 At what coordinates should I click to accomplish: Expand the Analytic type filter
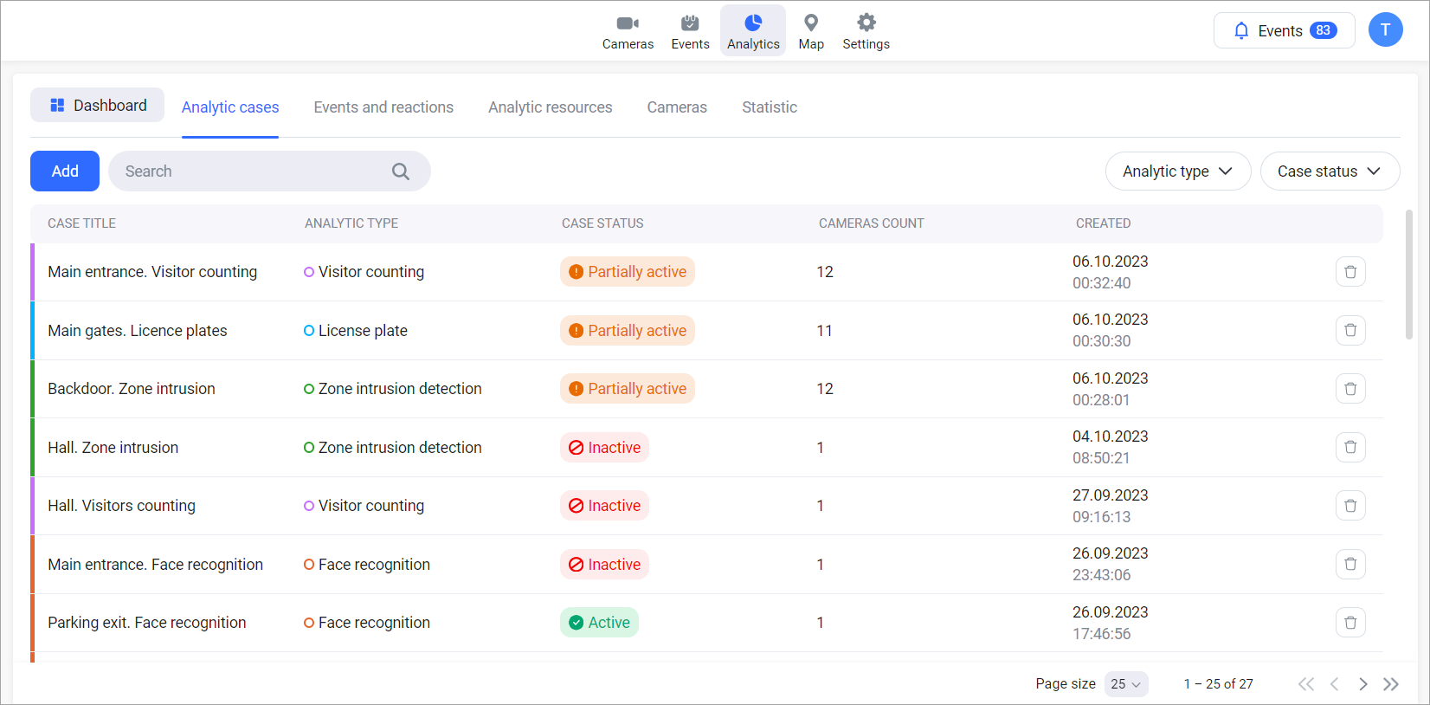1177,171
